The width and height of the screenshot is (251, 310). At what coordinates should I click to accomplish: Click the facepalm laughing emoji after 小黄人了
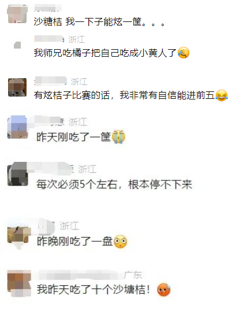pos(183,53)
